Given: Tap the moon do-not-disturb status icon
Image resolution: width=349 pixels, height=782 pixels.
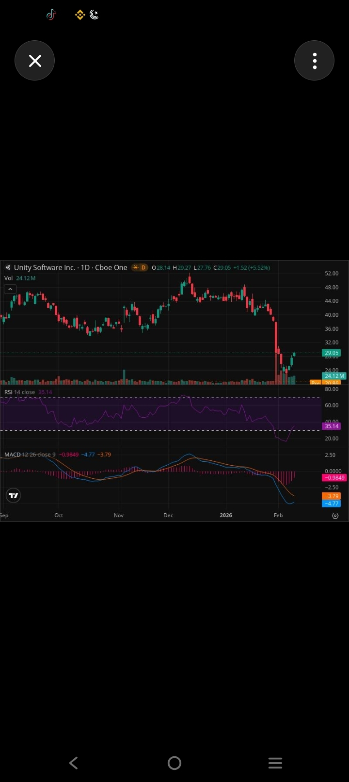Looking at the screenshot, I should 94,15.
